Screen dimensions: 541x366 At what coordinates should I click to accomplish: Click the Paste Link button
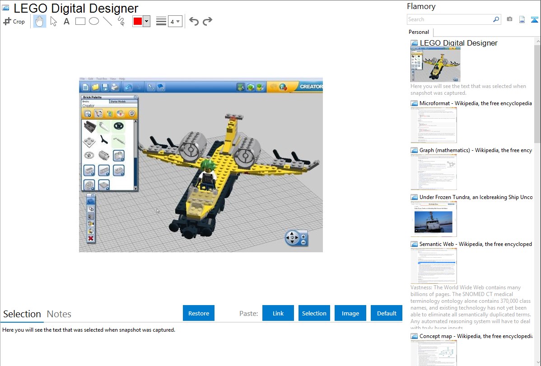click(278, 313)
